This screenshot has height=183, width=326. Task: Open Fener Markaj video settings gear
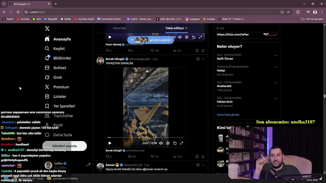(x=187, y=37)
